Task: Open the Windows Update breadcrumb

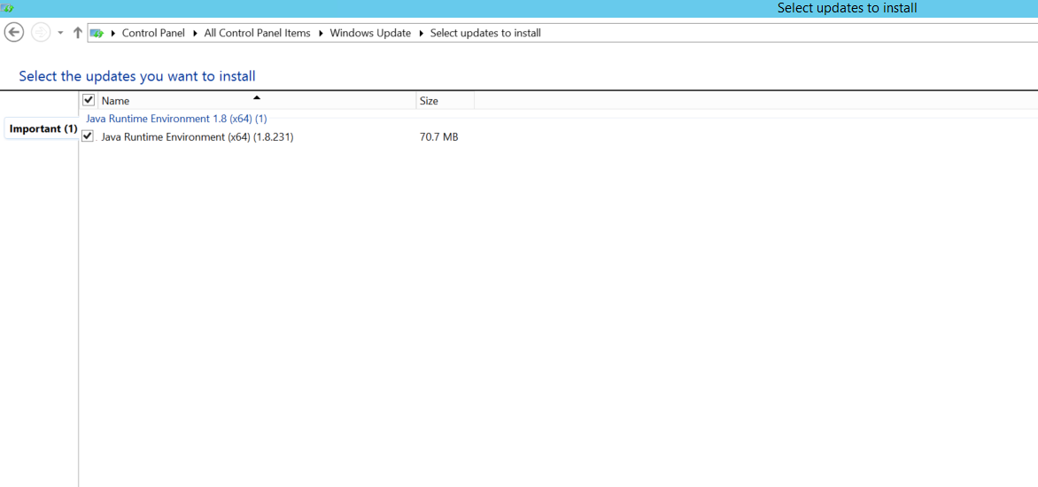Action: tap(370, 33)
